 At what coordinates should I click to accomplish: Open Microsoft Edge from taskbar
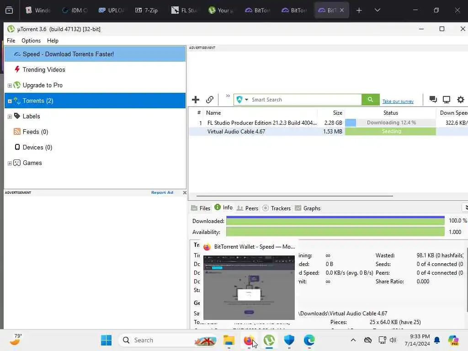click(x=309, y=340)
